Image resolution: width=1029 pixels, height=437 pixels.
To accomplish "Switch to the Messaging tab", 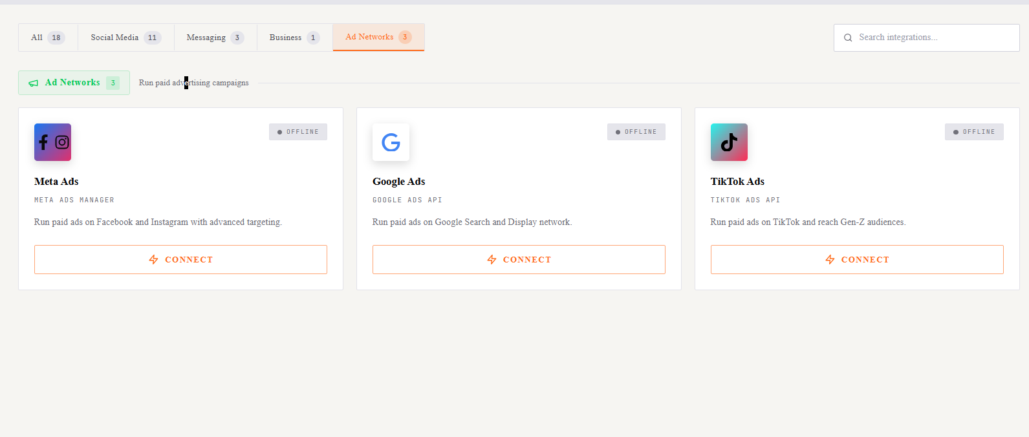I will click(215, 37).
